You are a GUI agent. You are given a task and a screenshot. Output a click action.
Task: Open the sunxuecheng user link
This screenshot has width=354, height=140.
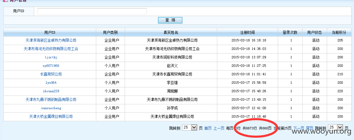[x=51, y=108]
